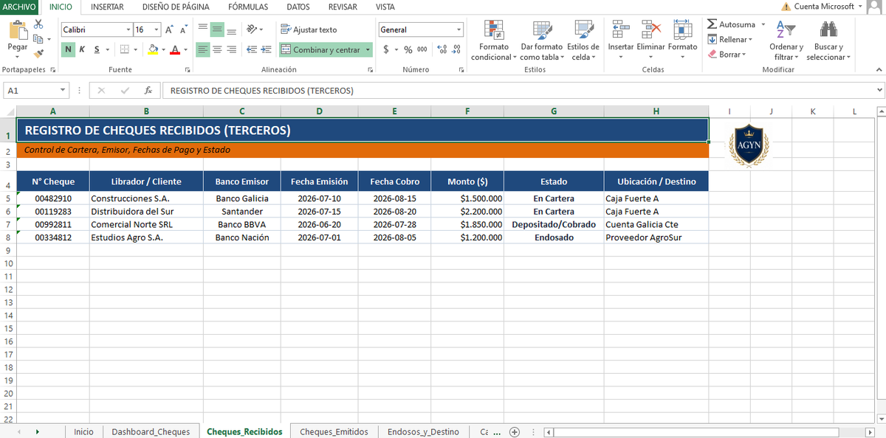The width and height of the screenshot is (886, 438).
Task: Click the decrease indent icon
Action: 252,49
